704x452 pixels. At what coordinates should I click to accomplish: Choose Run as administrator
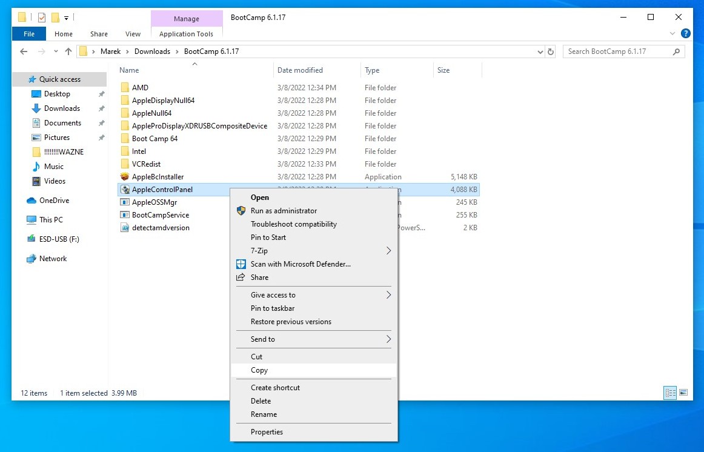314,211
